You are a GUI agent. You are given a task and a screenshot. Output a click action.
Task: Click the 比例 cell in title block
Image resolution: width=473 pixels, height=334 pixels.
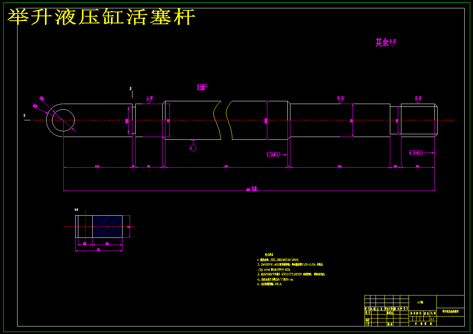(x=432, y=313)
